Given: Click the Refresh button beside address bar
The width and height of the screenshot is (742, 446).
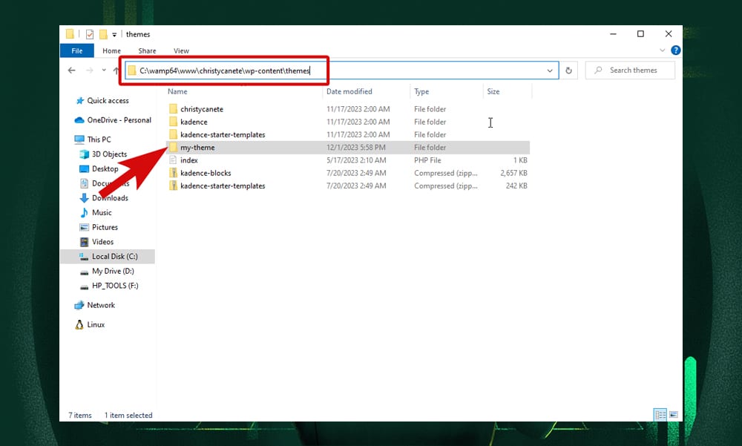Looking at the screenshot, I should [x=569, y=70].
